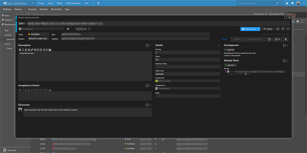
Task: Collapse the Details section chevron
Action: pyautogui.click(x=219, y=45)
